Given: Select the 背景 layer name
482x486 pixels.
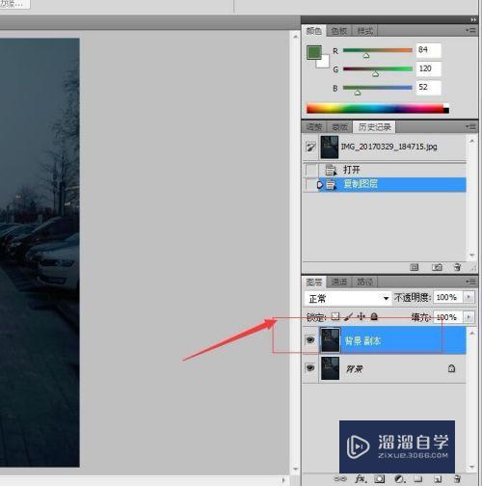Looking at the screenshot, I should point(354,368).
